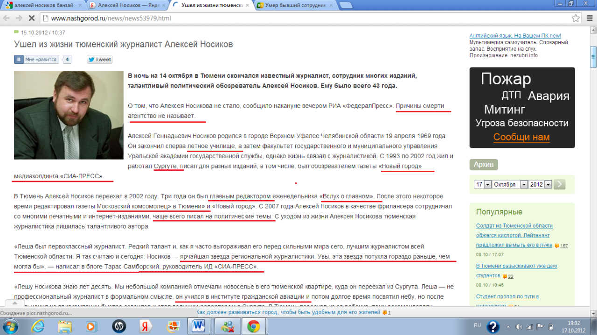Viewport: 597px width, 335px height.
Task: Open network signal status in tray
Action: click(x=529, y=327)
